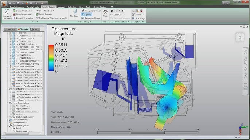This screenshot has height=140, width=250.
Task: Open the Report tab
Action: (x=35, y=29)
